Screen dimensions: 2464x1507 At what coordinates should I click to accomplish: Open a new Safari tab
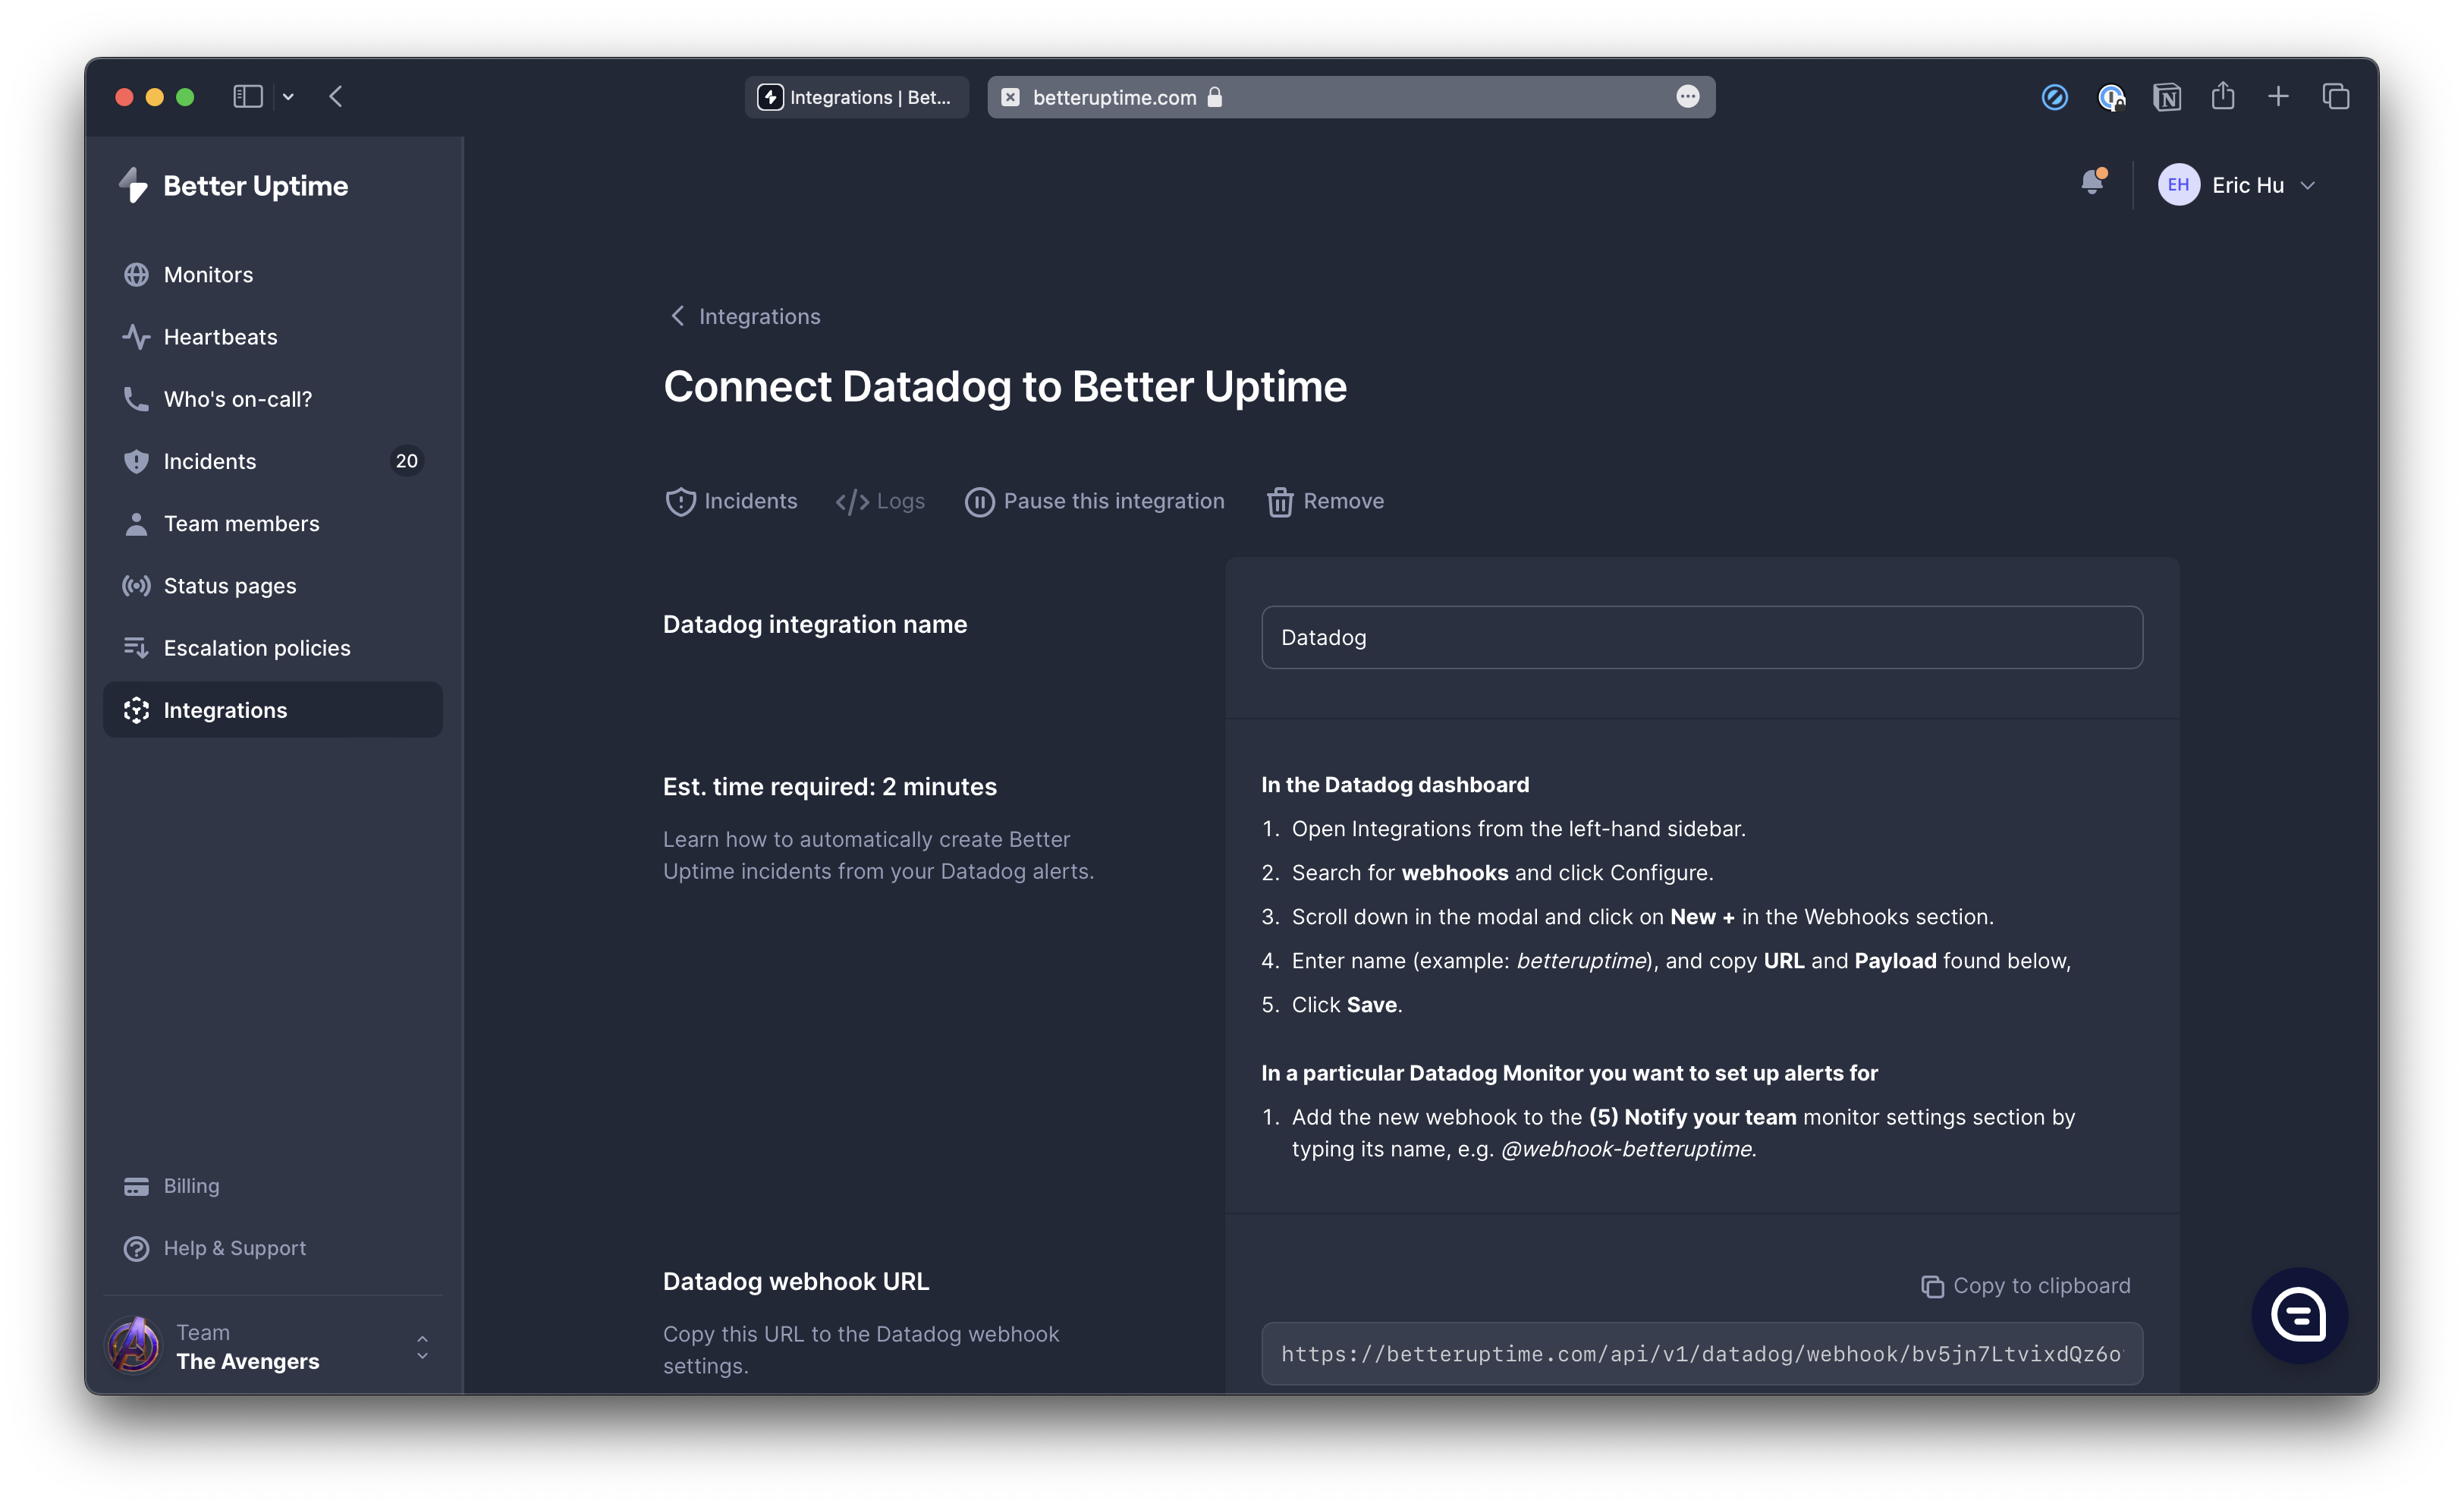[2278, 96]
